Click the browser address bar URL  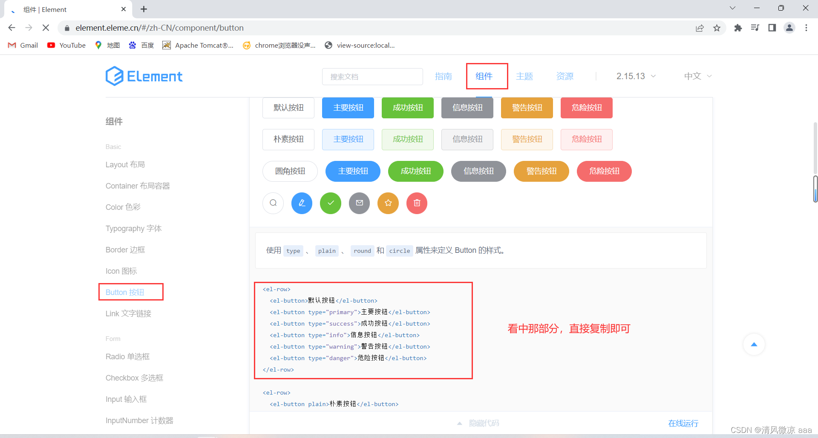[x=160, y=28]
